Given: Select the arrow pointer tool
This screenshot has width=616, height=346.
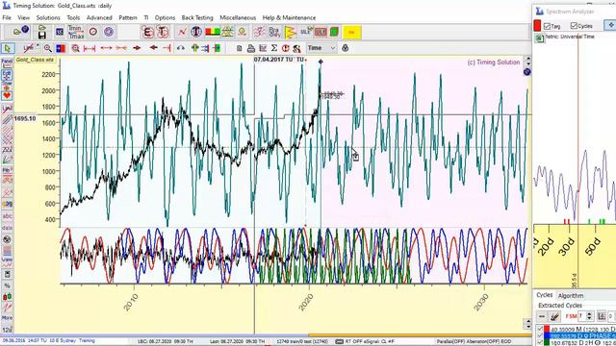Looking at the screenshot, I should (8, 48).
